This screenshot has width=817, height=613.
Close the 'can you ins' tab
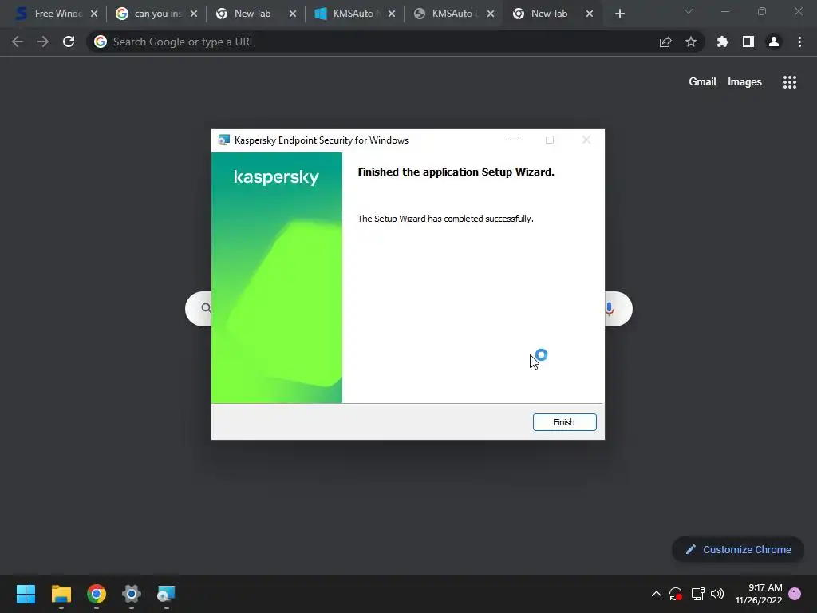[194, 14]
